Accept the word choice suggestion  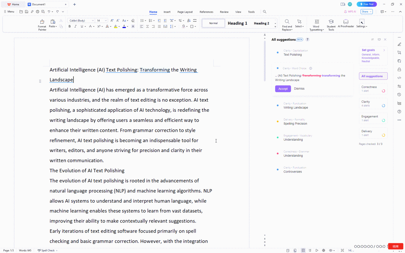click(x=283, y=89)
